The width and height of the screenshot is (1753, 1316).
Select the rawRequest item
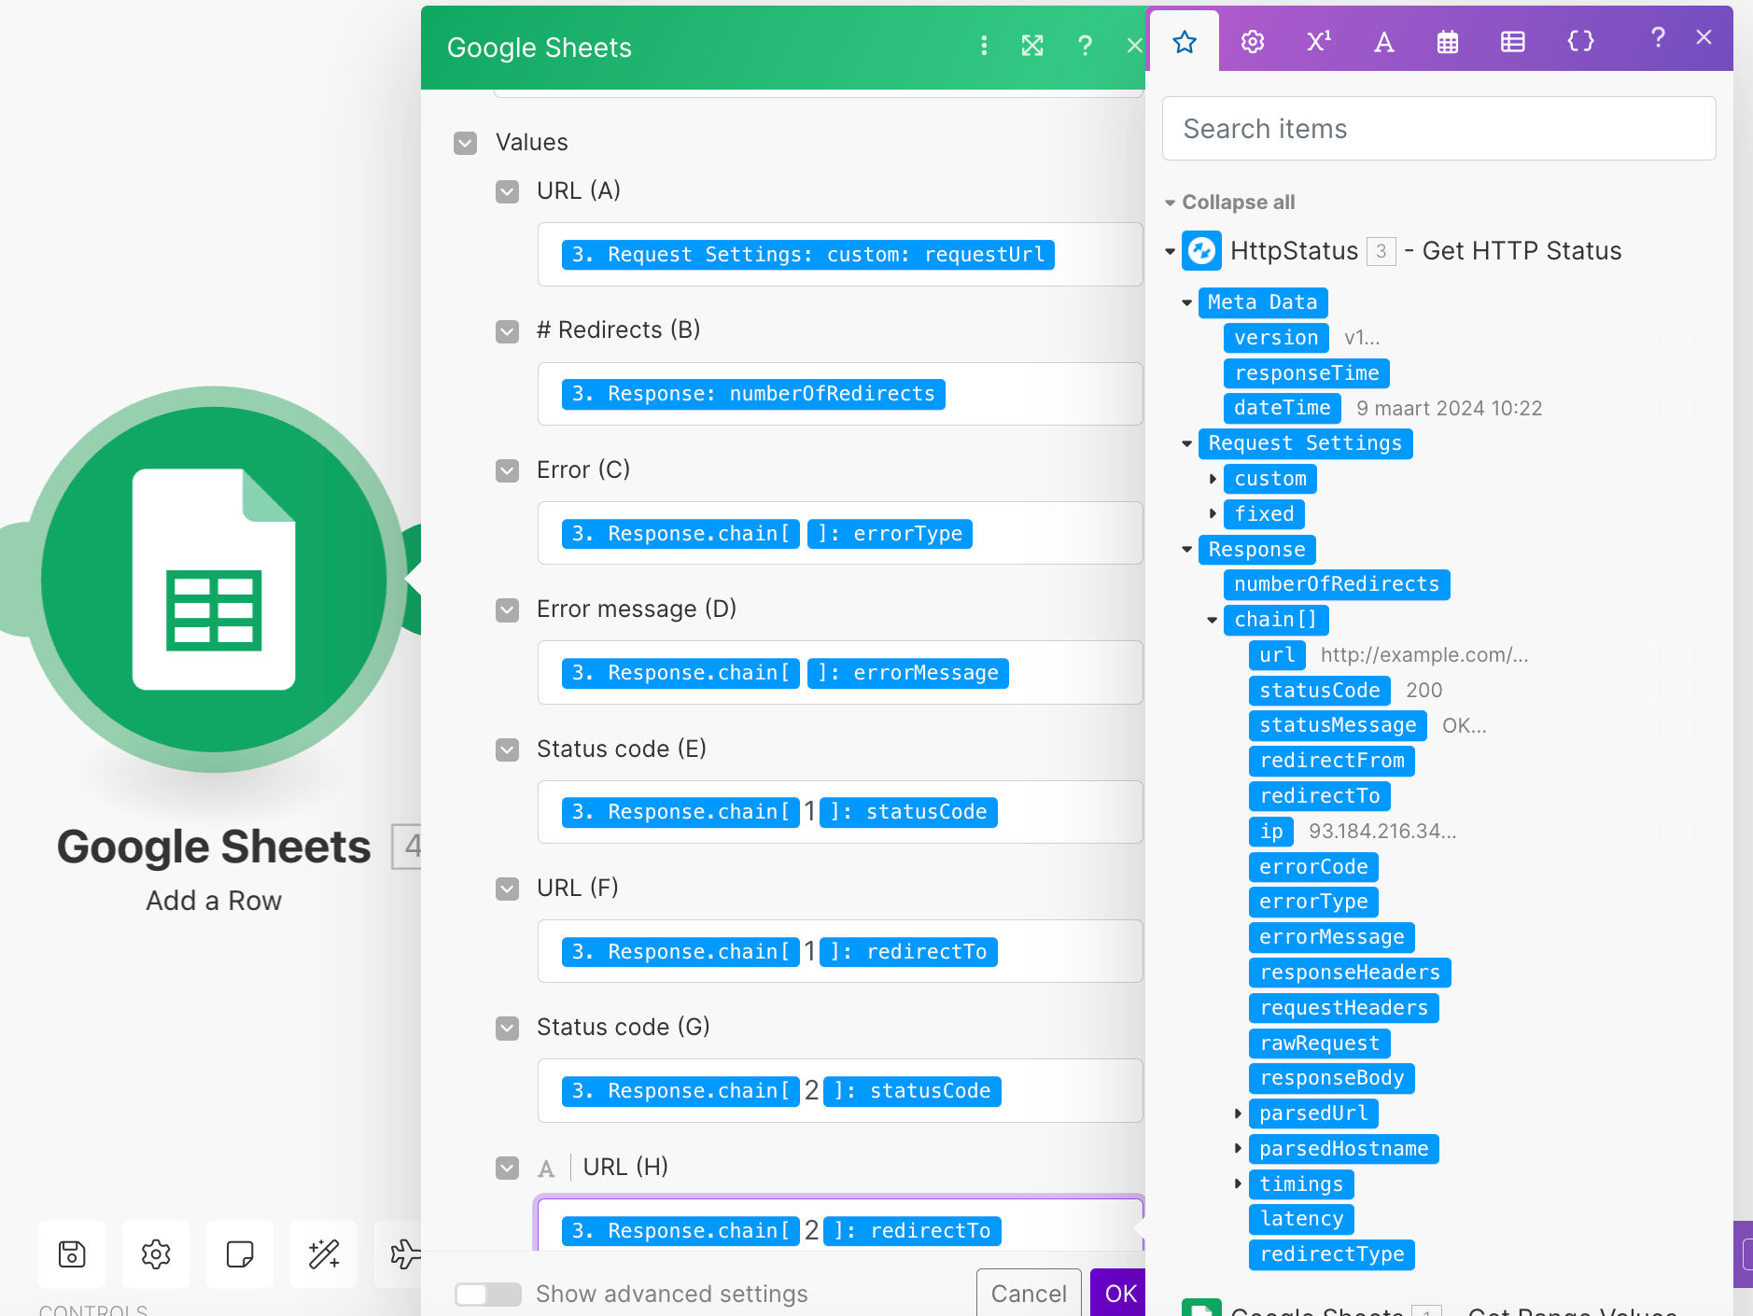(x=1319, y=1043)
